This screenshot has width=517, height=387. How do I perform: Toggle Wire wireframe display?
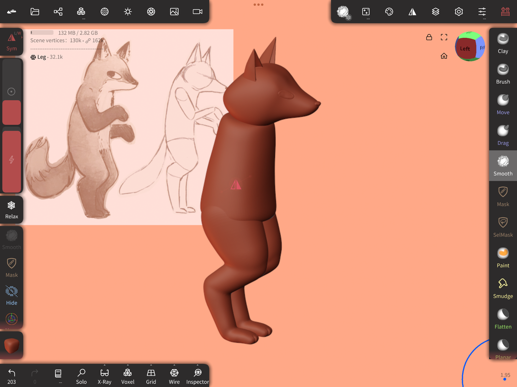click(x=174, y=375)
